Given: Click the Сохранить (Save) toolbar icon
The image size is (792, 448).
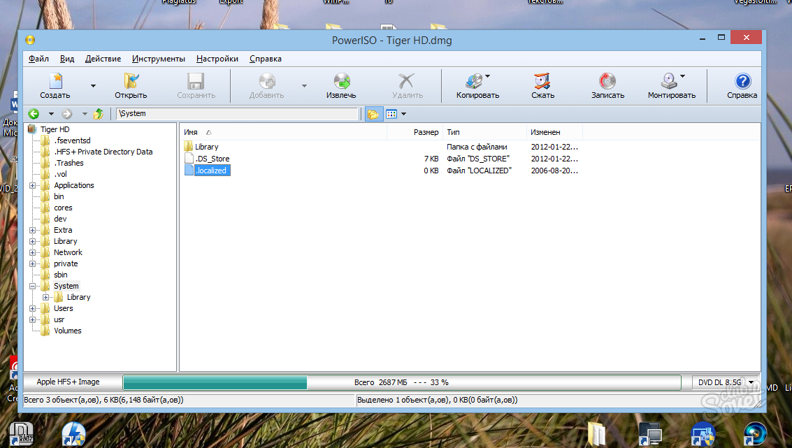Looking at the screenshot, I should coord(196,81).
